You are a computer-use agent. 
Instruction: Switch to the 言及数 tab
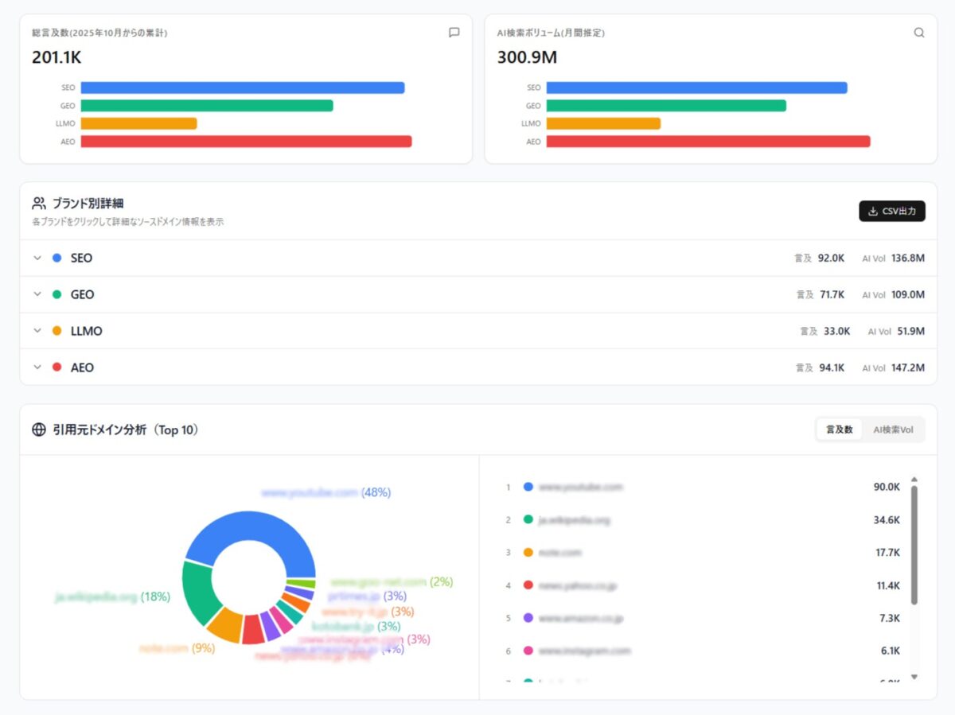839,429
